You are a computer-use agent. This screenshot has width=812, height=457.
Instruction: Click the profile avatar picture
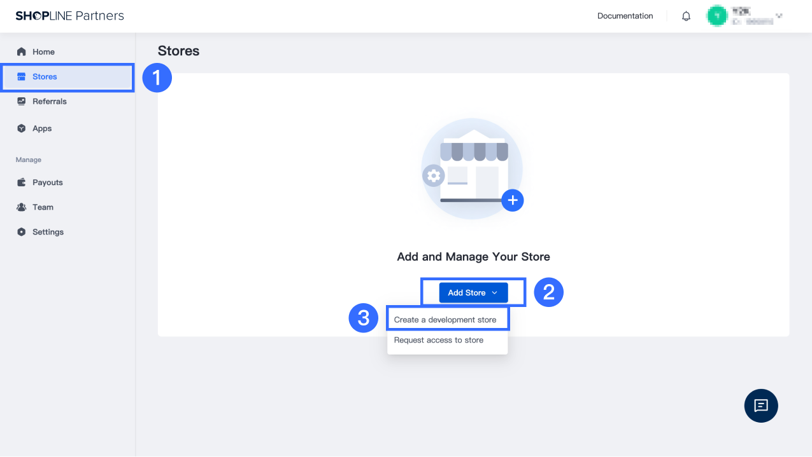tap(717, 15)
